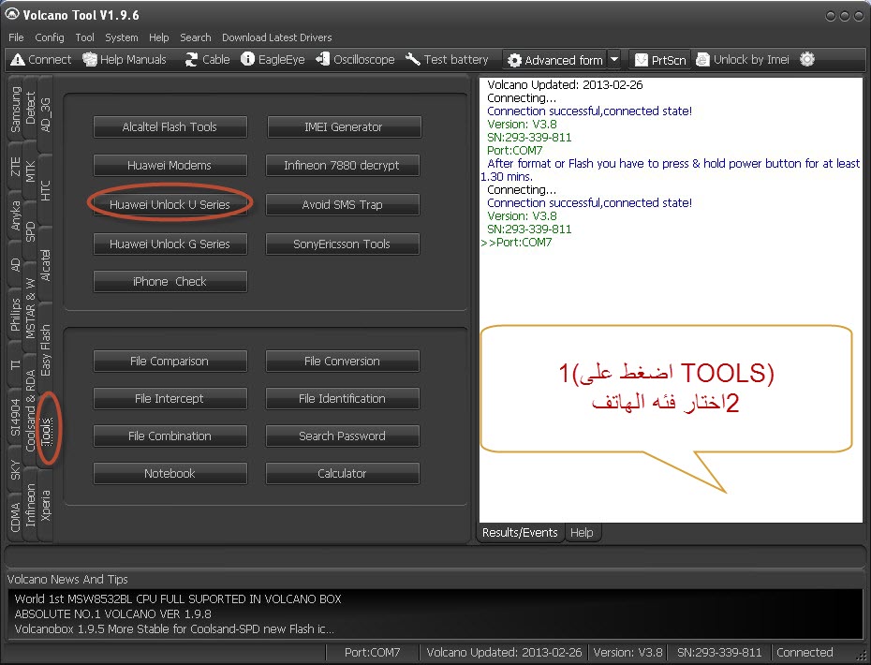Open the Help menu
Screen dimensions: 871x665
[159, 37]
